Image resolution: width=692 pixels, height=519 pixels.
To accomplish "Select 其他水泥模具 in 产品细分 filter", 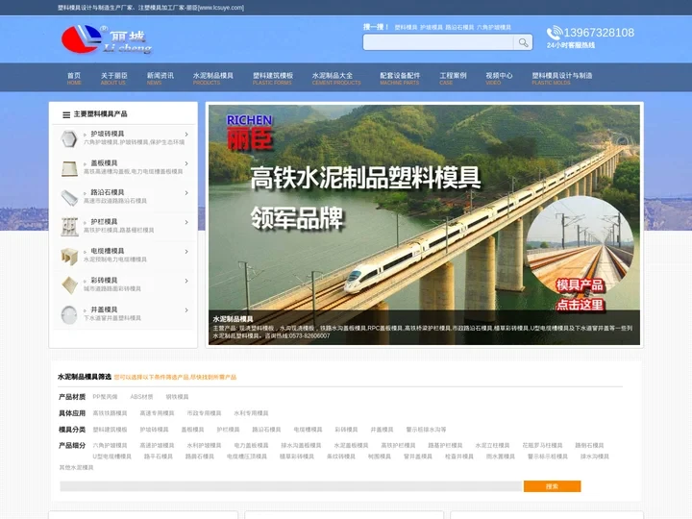I will [76, 467].
